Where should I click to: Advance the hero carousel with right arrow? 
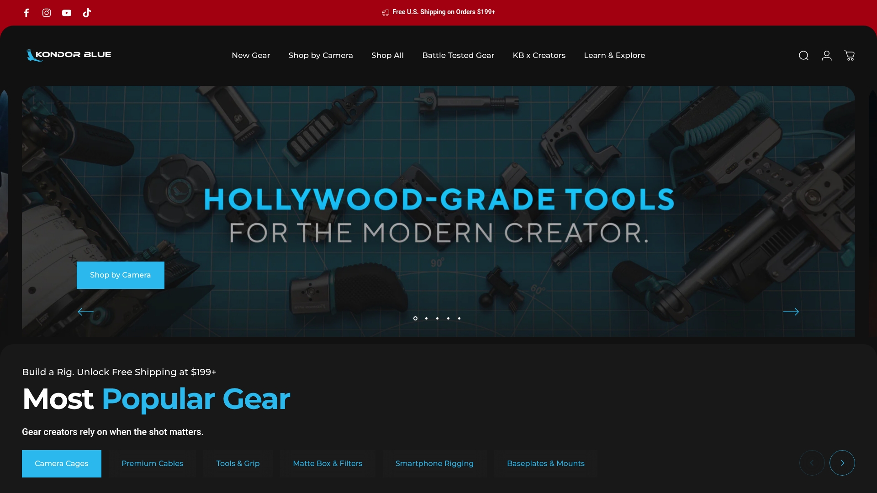(x=792, y=312)
